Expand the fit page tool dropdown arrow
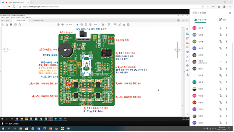 tap(105, 25)
